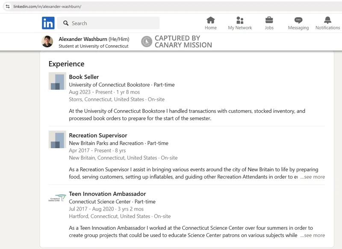Click 'Storrs, Connecticut, United States · On-site'
This screenshot has width=342, height=249.
pyautogui.click(x=117, y=100)
